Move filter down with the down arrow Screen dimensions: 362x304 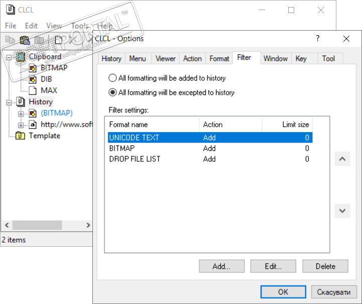coord(342,211)
